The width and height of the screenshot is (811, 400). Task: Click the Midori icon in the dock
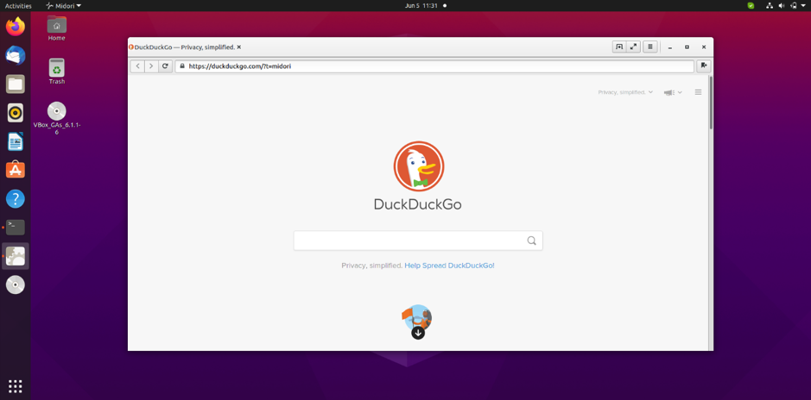[x=16, y=256]
